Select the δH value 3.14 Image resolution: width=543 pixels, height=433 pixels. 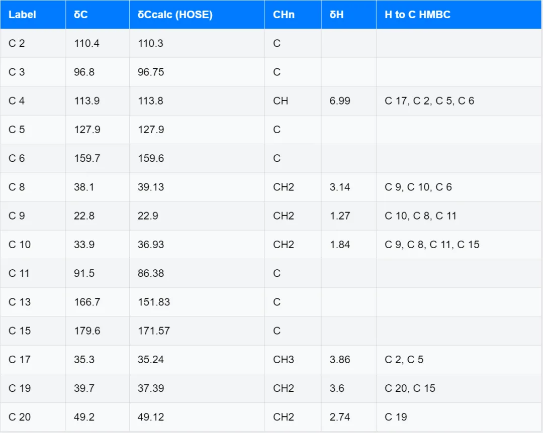pos(340,187)
